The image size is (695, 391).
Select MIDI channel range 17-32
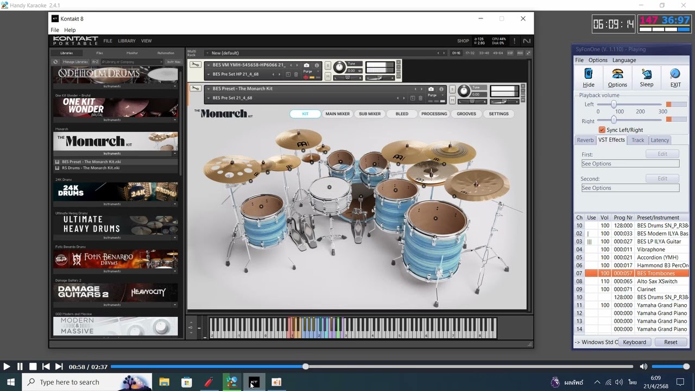coord(470,53)
